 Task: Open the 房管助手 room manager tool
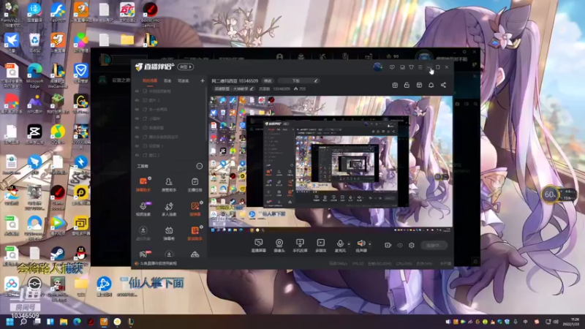pyautogui.click(x=169, y=184)
